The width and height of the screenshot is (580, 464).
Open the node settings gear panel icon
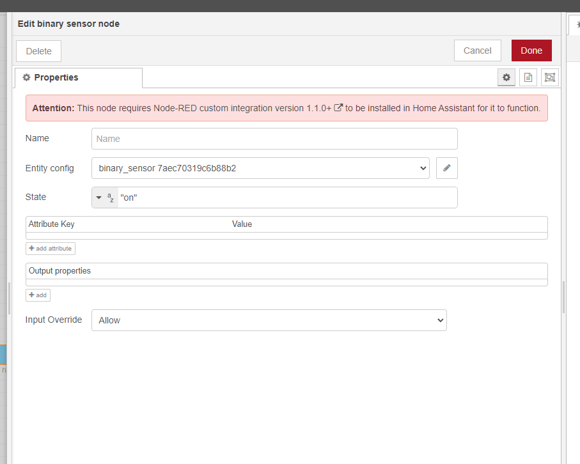point(506,77)
